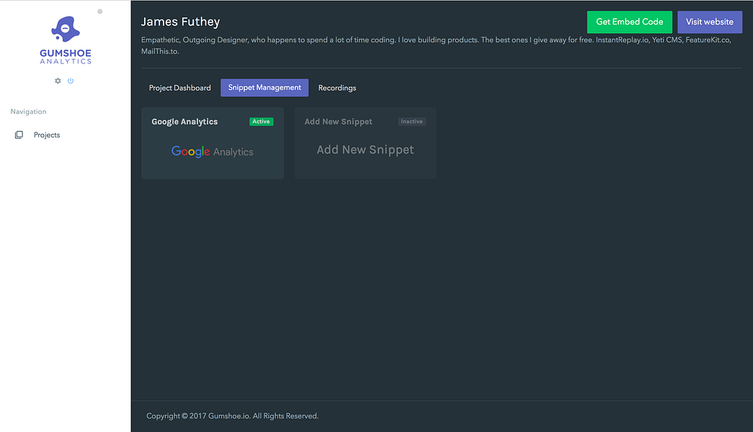Open the Recordings tab
Viewport: 753px width, 432px height.
point(337,88)
